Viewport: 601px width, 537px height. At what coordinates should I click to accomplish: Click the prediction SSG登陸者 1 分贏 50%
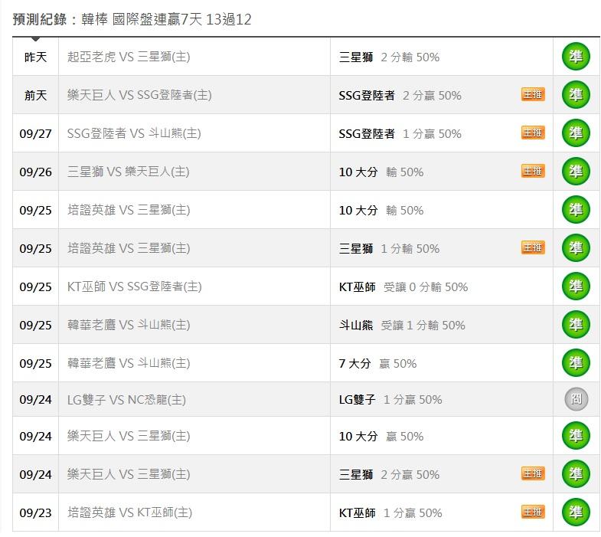(x=400, y=133)
